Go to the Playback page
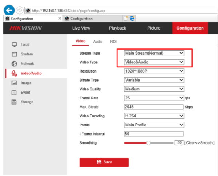This screenshot has width=218, height=176. point(117,28)
